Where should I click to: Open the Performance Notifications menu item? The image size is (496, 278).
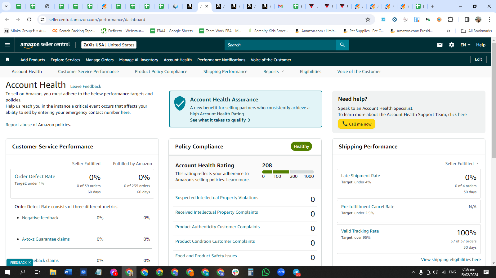click(221, 60)
